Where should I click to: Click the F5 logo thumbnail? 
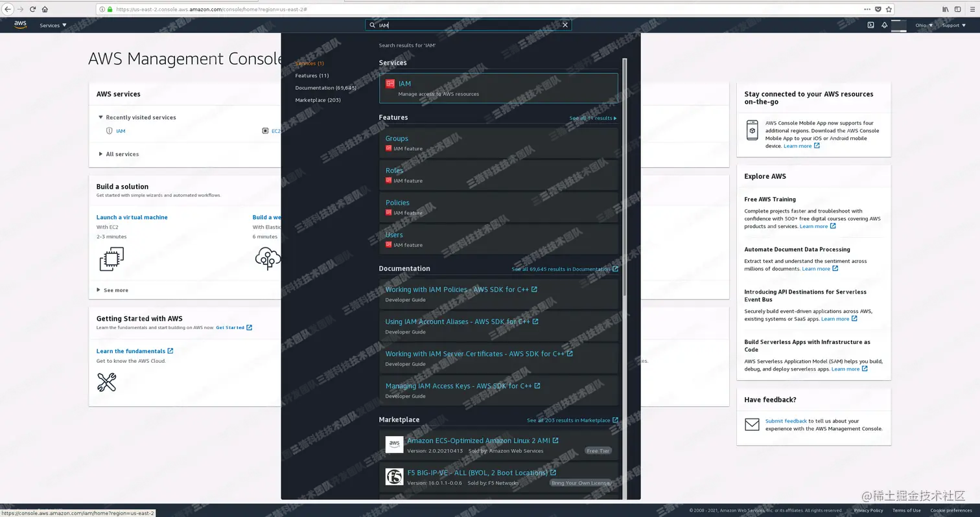tap(394, 477)
